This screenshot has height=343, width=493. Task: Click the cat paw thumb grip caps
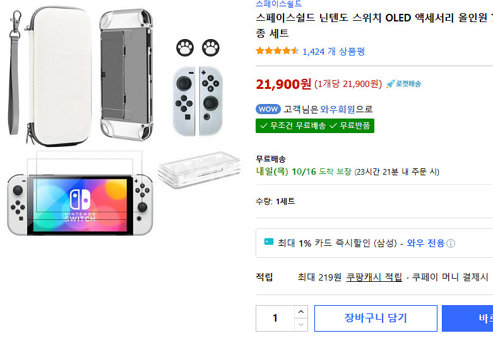(x=196, y=47)
